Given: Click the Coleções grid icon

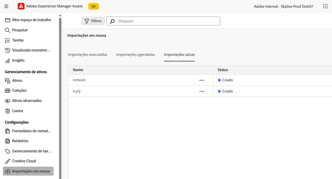Looking at the screenshot, I should [8, 91].
